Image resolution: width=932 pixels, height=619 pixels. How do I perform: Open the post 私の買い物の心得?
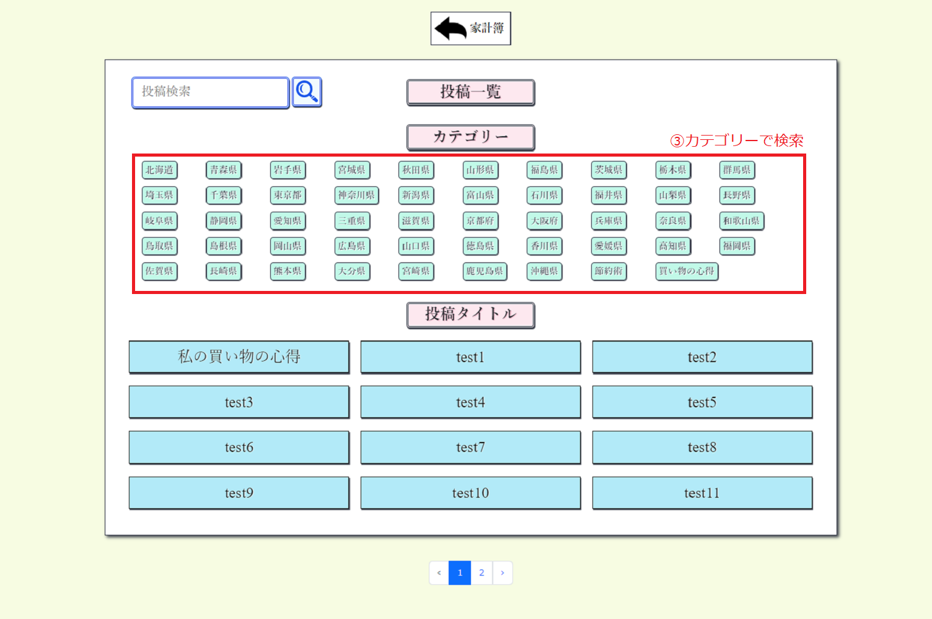[x=239, y=357]
